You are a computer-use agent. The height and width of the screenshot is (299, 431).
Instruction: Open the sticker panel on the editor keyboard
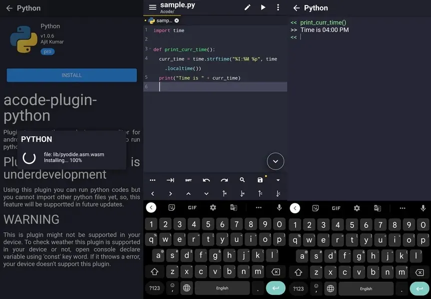point(171,208)
